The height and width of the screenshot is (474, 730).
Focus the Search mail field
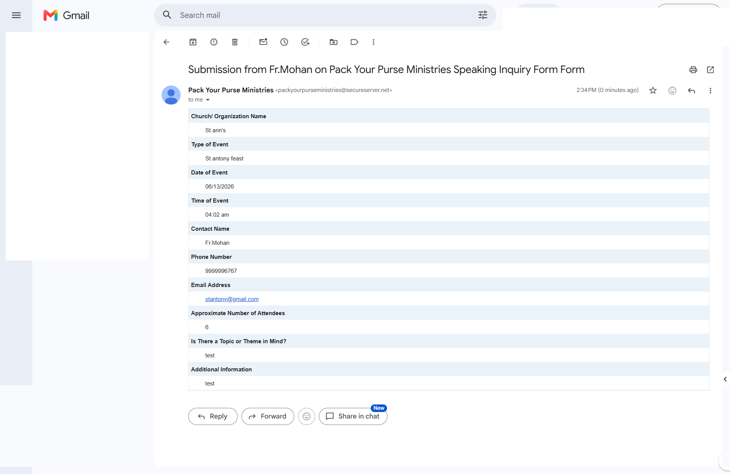point(325,15)
